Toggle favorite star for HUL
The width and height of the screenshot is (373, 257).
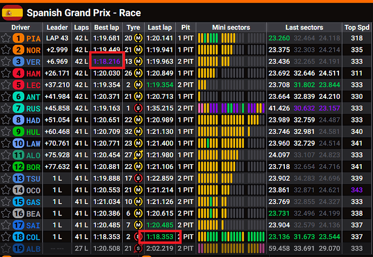pyautogui.click(x=6, y=132)
